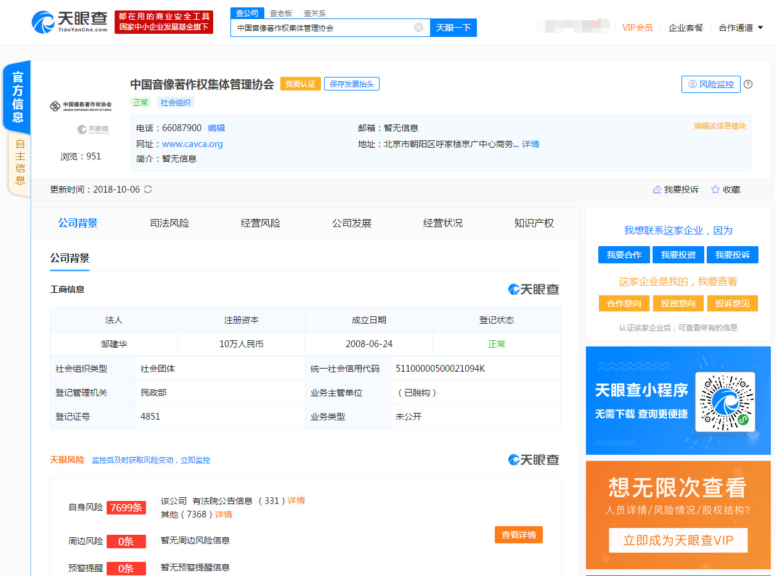The width and height of the screenshot is (777, 576).
Task: Click the blue 我要合作 button
Action: [624, 255]
